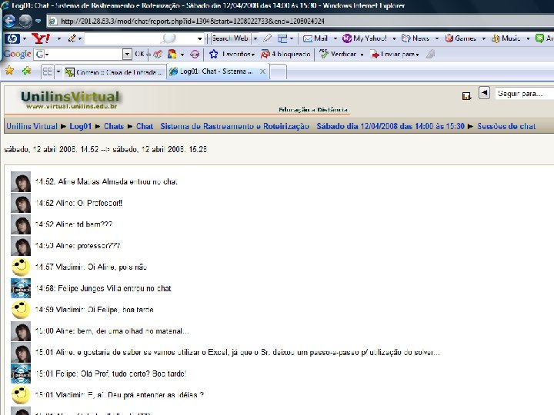
Task: Open the Search Web dropdown arrow
Action: pos(255,38)
